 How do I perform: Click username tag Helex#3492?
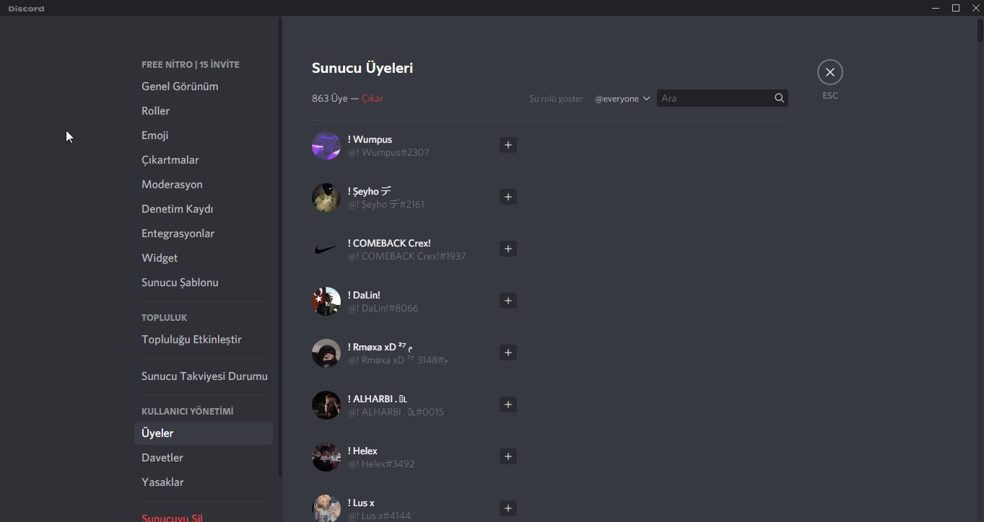click(381, 464)
